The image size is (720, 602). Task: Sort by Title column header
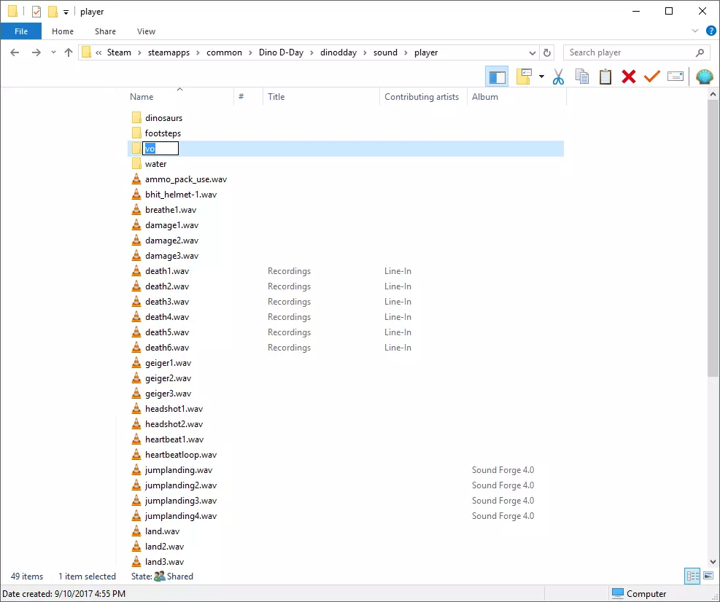(x=276, y=97)
